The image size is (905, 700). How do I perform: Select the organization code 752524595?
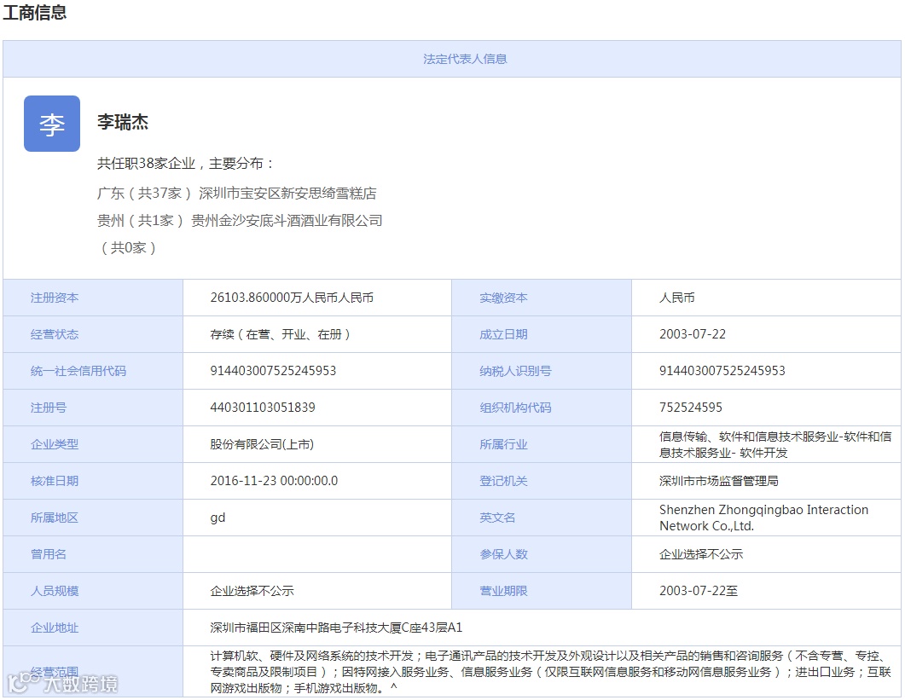click(x=691, y=408)
